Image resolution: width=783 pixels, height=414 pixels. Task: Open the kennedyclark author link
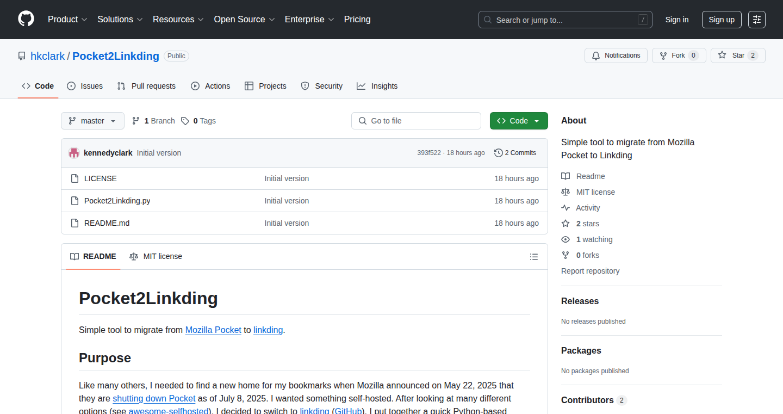(x=108, y=153)
